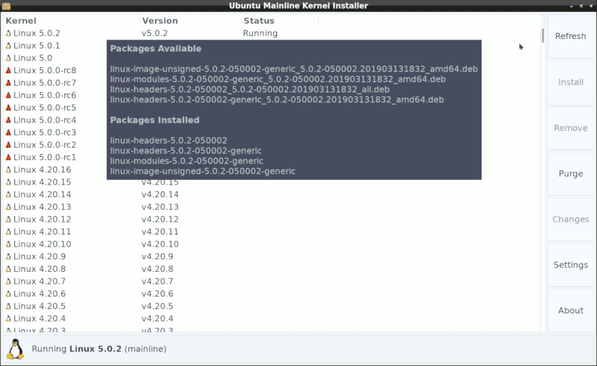This screenshot has height=366, width=597.
Task: Click the penguin icon beside Linux 4.20.8
Action: (x=8, y=269)
